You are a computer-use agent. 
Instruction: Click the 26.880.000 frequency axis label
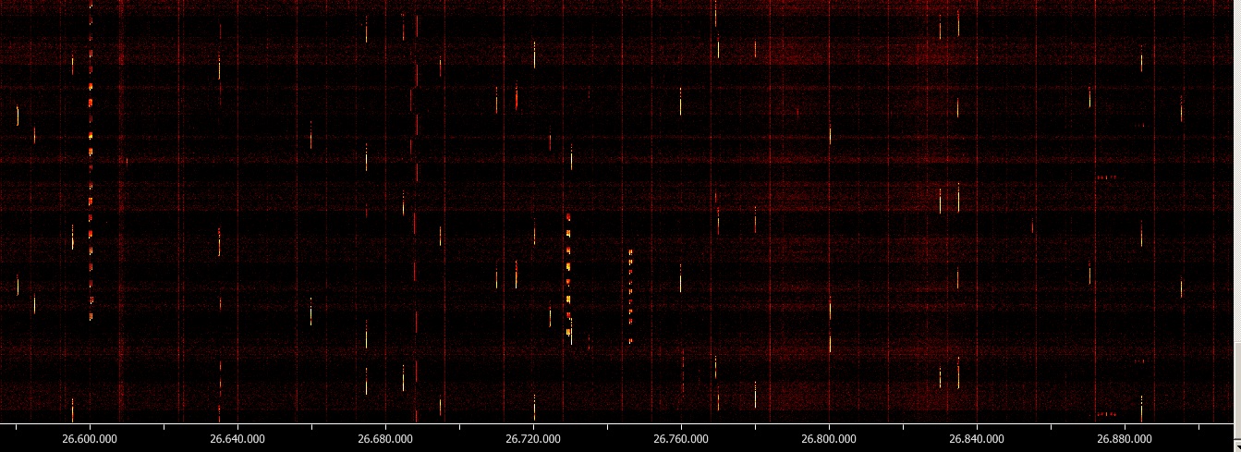click(x=1125, y=439)
